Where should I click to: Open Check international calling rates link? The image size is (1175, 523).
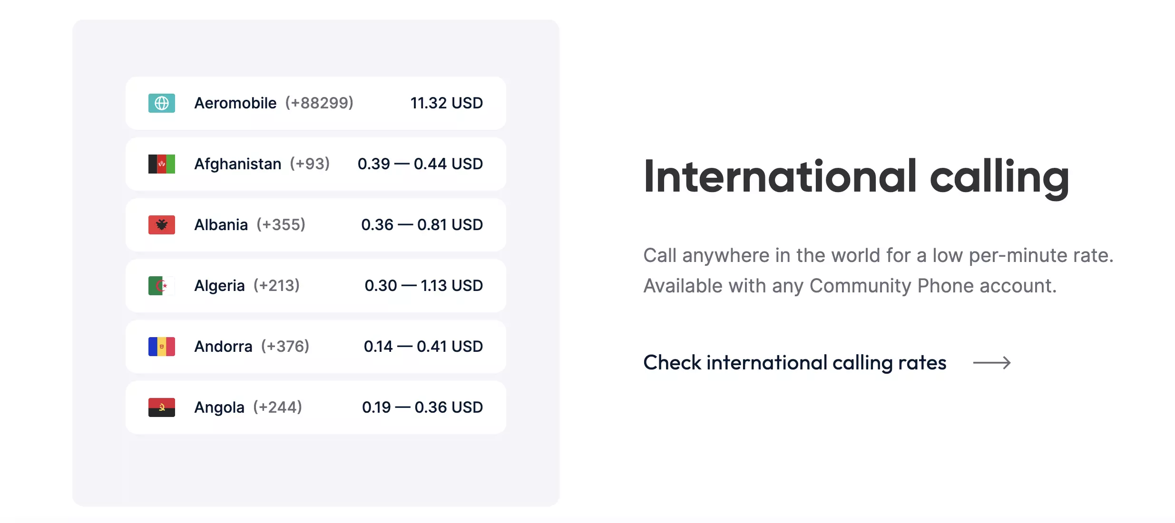pos(794,363)
